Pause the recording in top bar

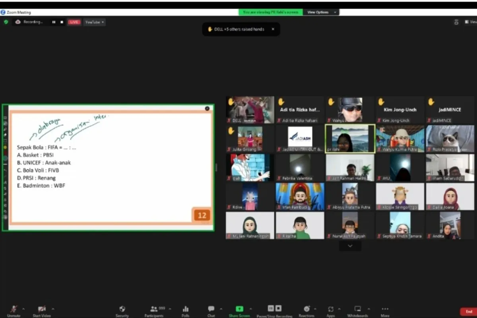tap(54, 22)
